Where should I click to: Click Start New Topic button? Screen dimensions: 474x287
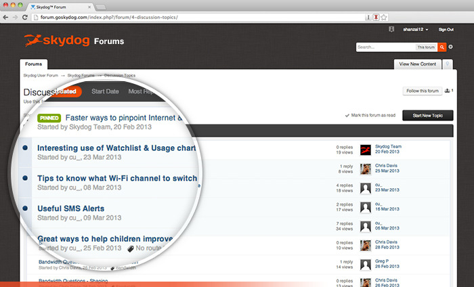pos(428,115)
